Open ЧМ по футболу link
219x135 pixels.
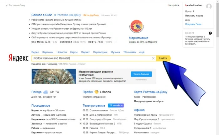tap(91, 15)
